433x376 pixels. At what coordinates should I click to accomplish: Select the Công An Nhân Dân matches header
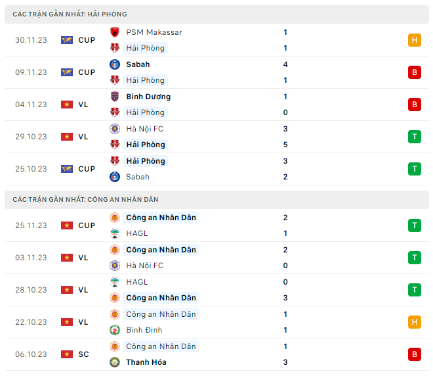(85, 199)
